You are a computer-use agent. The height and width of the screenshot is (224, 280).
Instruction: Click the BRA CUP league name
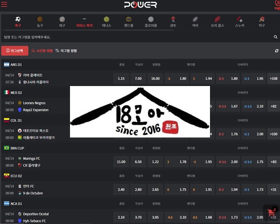17,148
